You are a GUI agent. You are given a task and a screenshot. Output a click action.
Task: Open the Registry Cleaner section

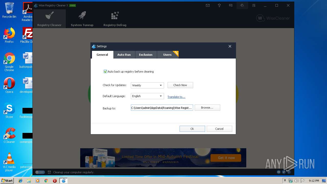[x=49, y=19]
